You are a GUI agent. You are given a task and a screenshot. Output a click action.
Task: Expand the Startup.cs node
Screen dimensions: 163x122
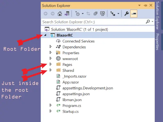51,111
